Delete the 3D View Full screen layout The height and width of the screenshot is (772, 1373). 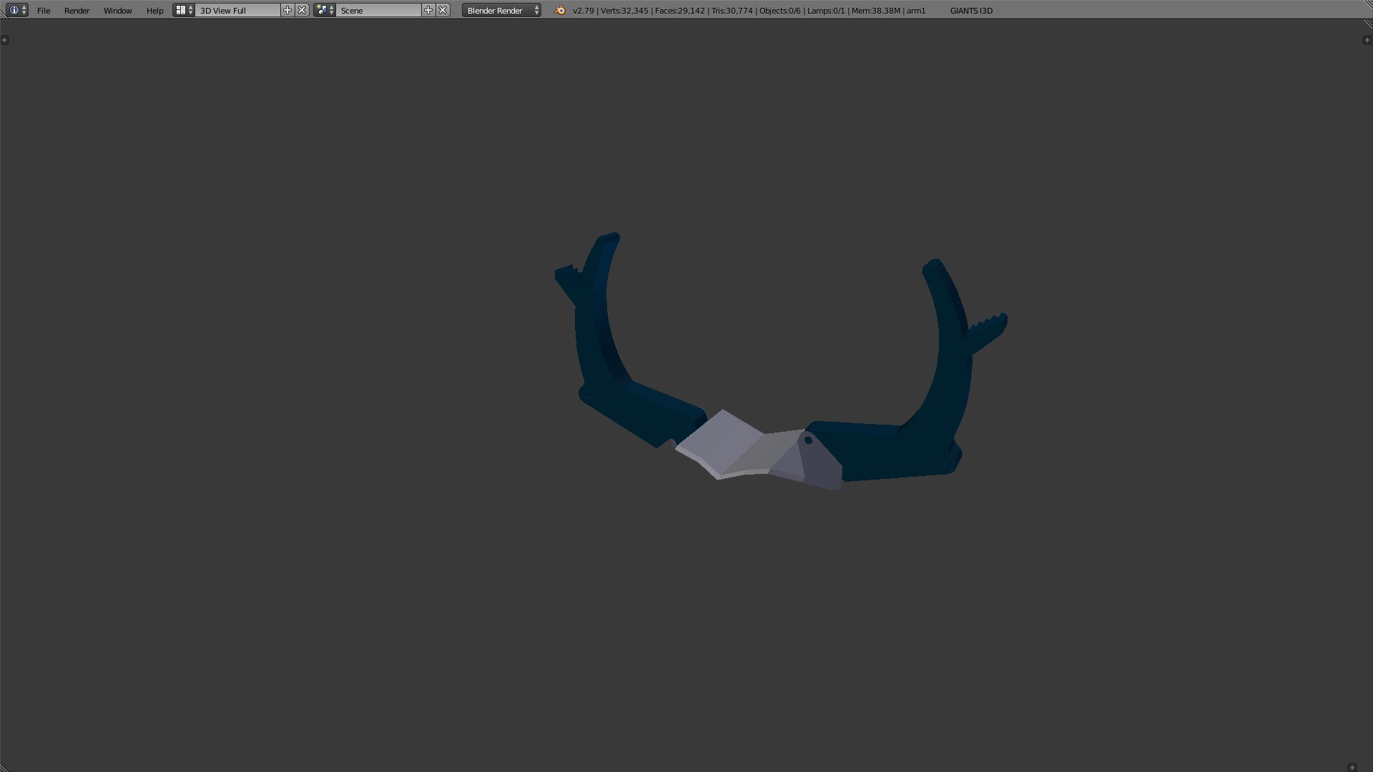click(x=302, y=10)
